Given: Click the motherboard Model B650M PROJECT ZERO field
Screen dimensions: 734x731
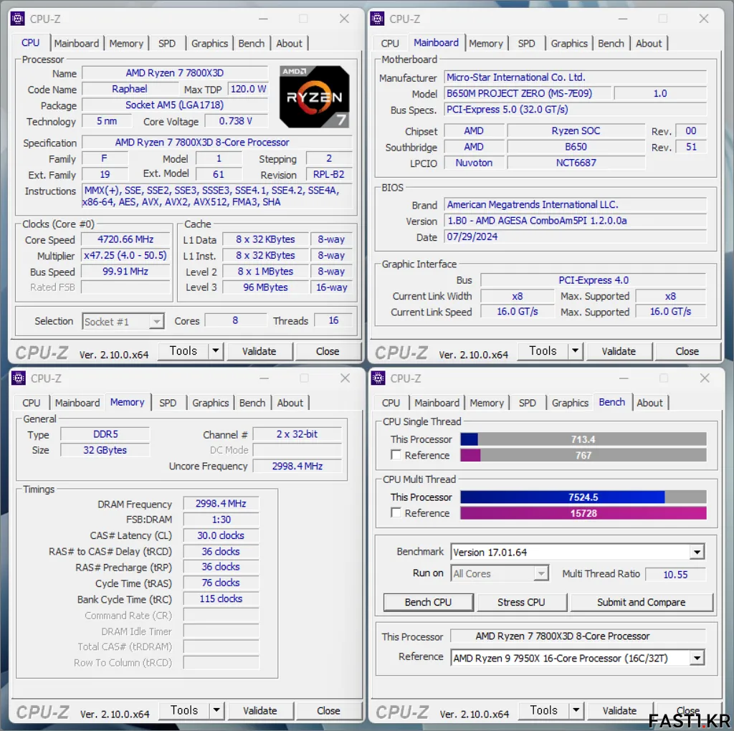Looking at the screenshot, I should tap(528, 94).
